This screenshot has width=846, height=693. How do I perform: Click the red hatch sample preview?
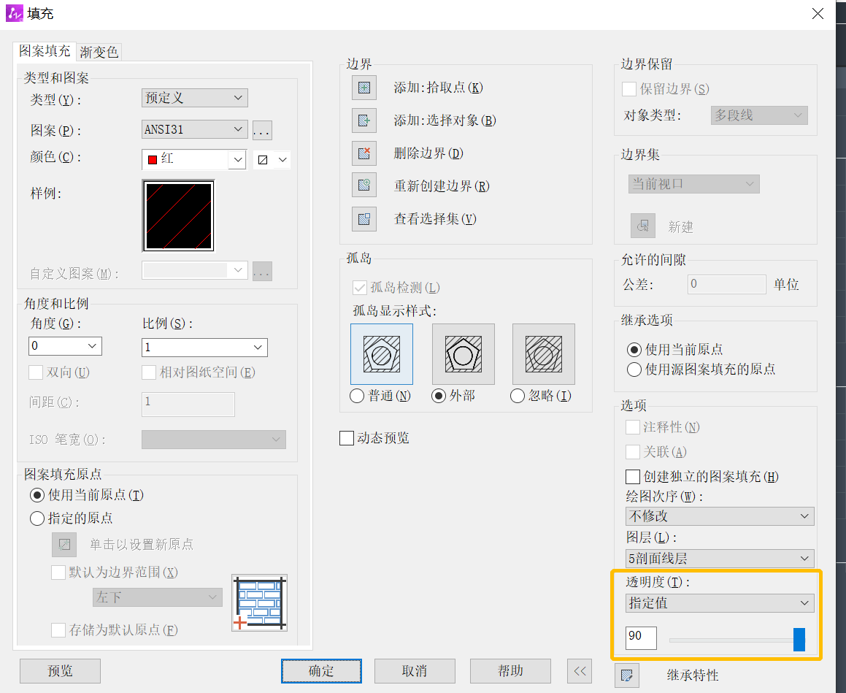[x=179, y=216]
